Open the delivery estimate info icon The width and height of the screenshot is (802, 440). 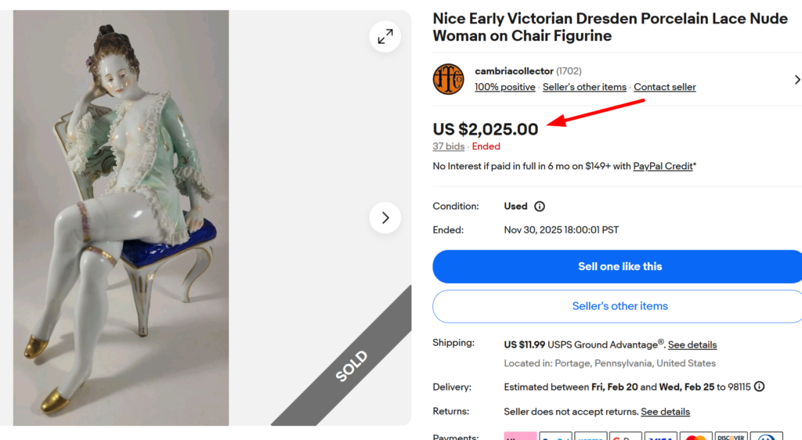coord(759,387)
